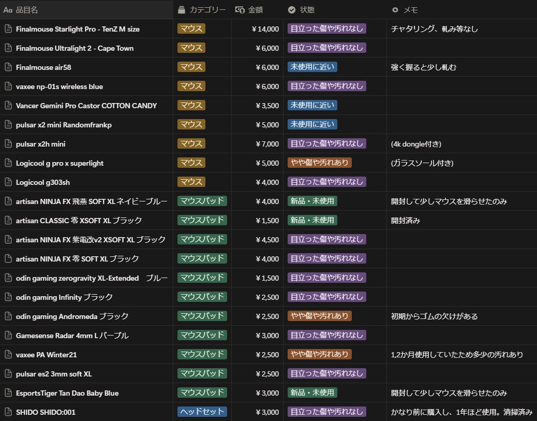The height and width of the screenshot is (421, 537).
Task: Click ¥7,000 price for pulsar x2h mini
Action: click(x=267, y=144)
